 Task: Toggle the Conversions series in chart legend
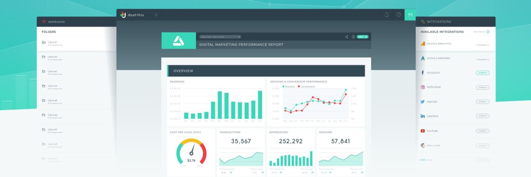point(306,87)
